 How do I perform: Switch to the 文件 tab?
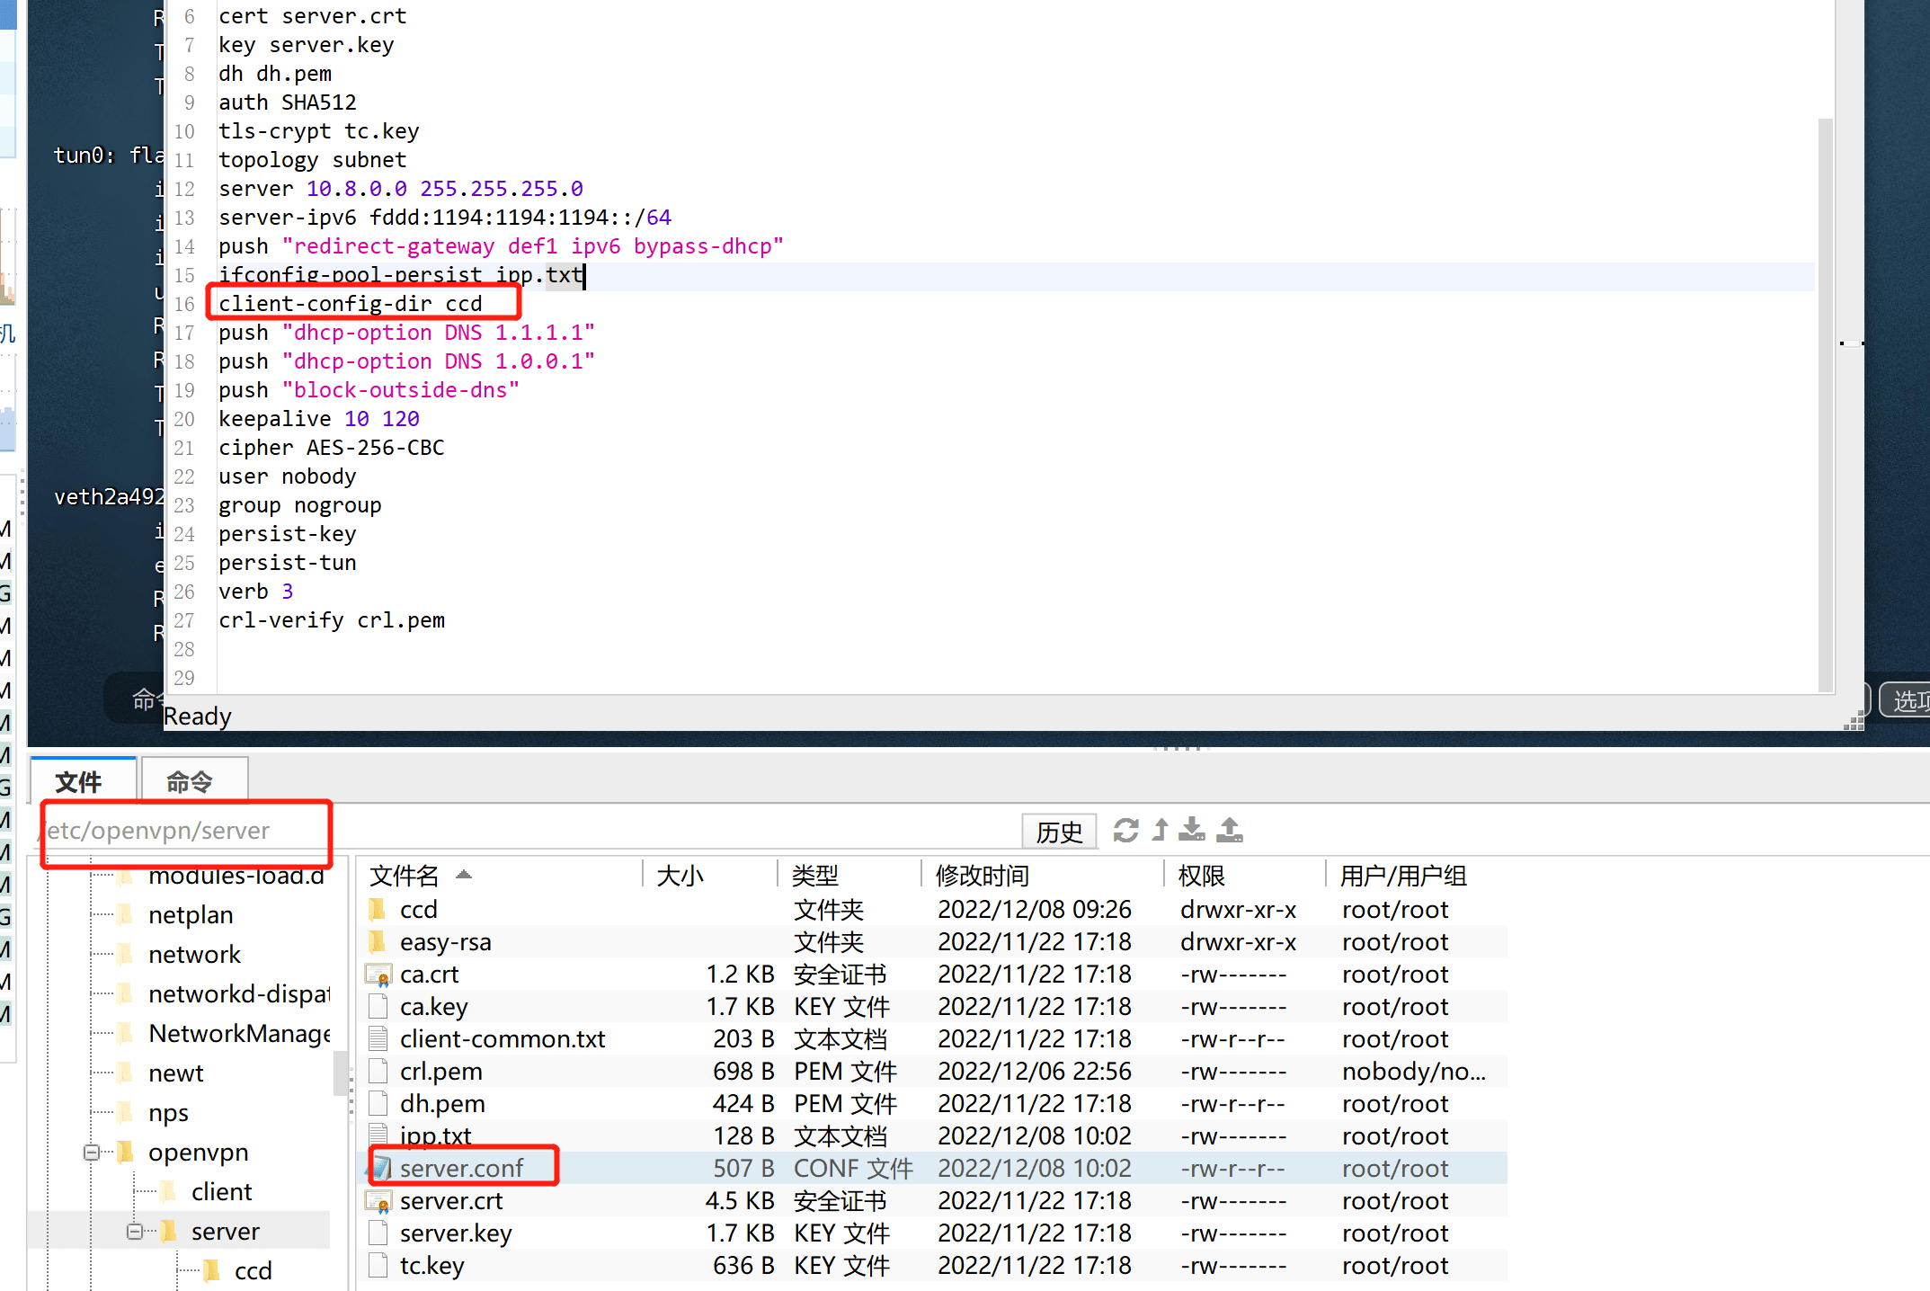pyautogui.click(x=79, y=781)
